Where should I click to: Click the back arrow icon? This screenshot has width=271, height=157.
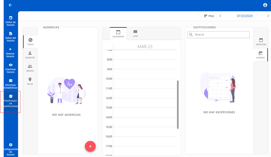tap(10, 5)
